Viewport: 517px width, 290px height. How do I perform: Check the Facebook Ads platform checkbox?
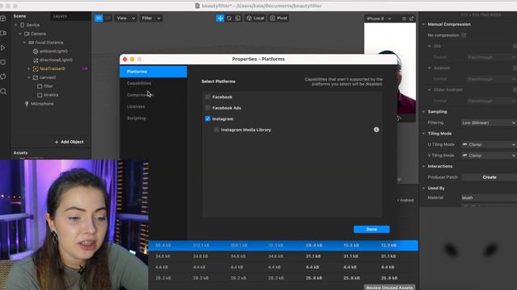pyautogui.click(x=208, y=107)
